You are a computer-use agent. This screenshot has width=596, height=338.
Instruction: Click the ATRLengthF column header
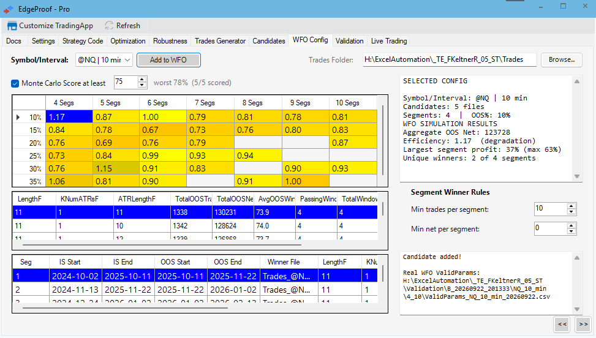pyautogui.click(x=141, y=199)
